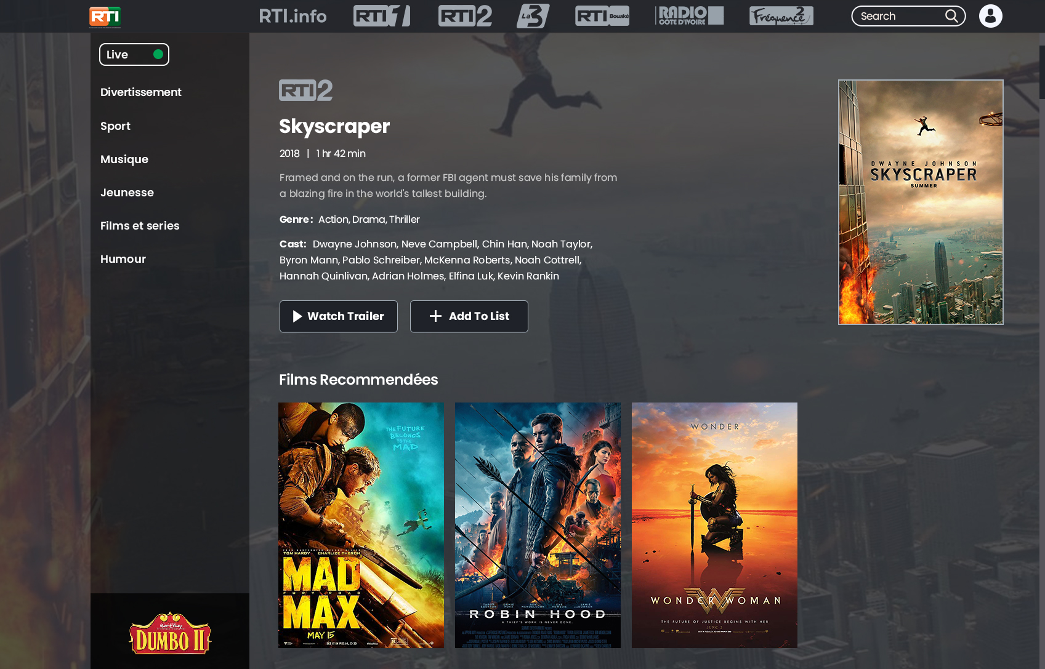1045x669 pixels.
Task: Click the Dumbo II promo logo
Action: tap(170, 633)
